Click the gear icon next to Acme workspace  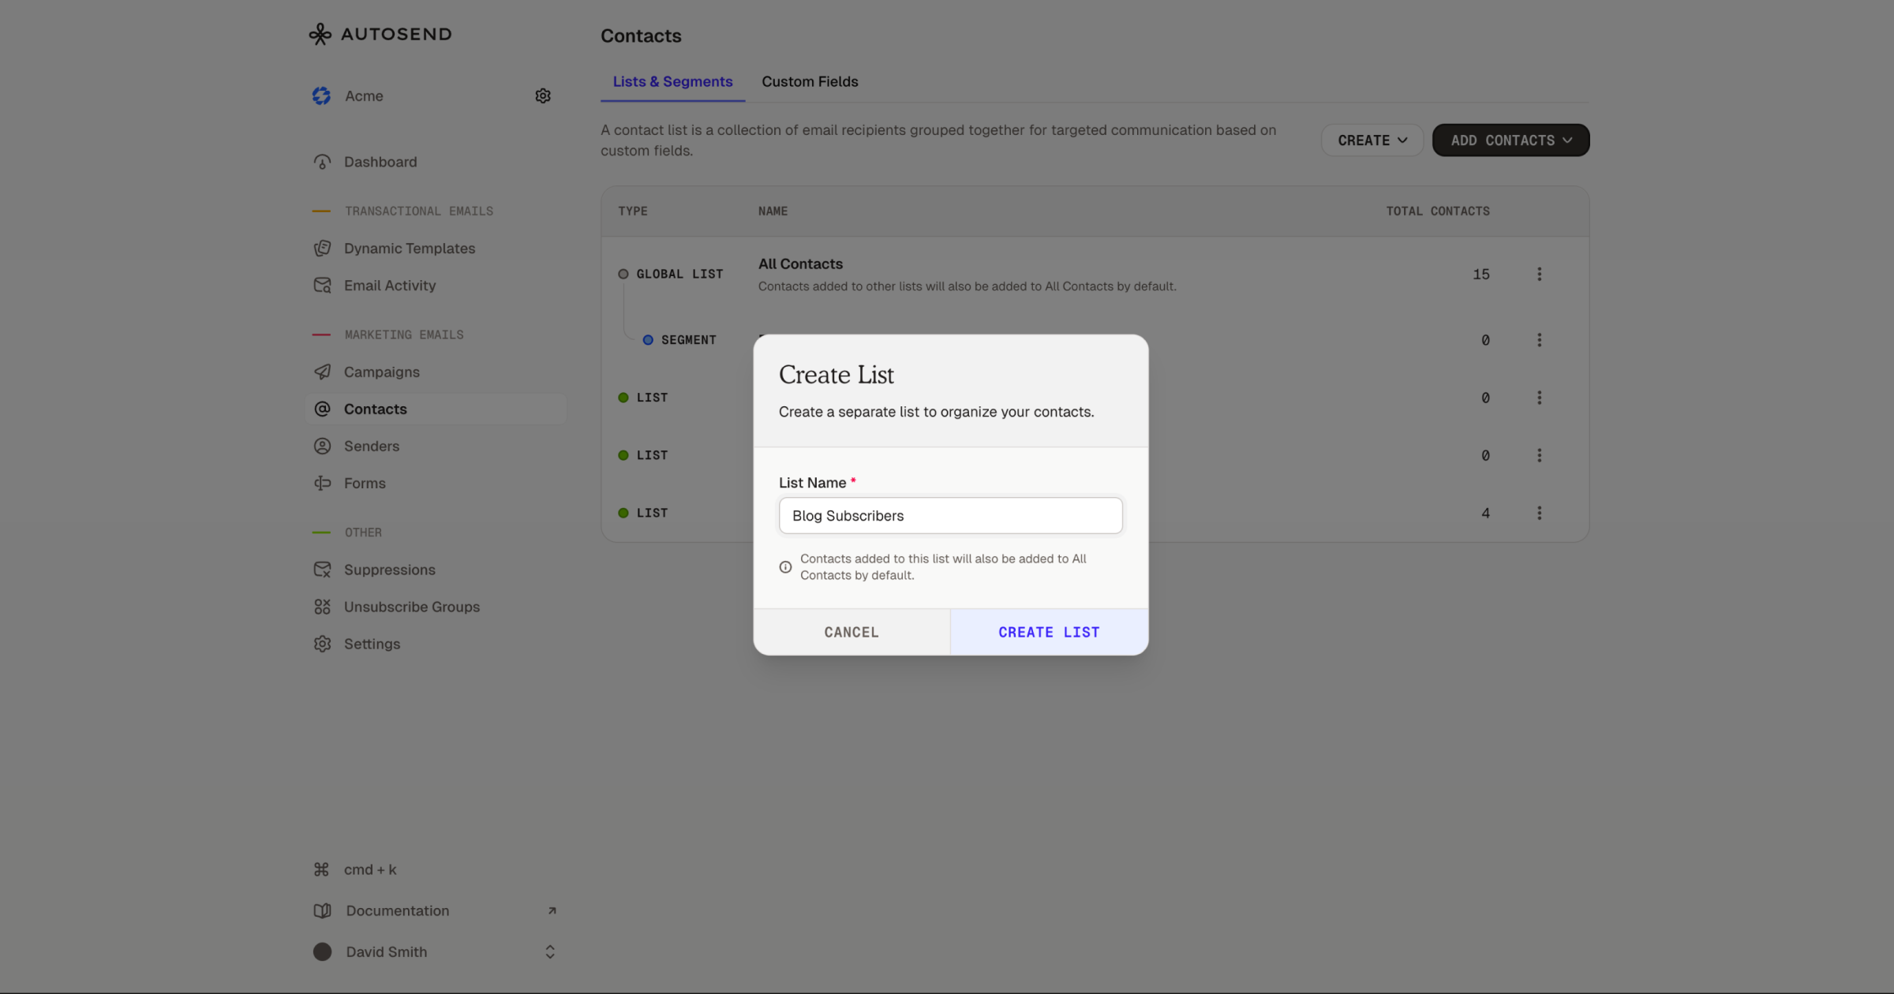click(543, 95)
